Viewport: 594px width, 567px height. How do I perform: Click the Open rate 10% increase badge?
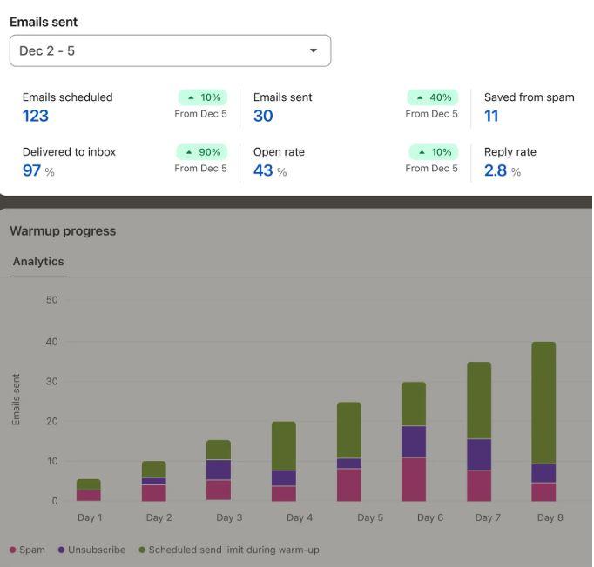[x=434, y=152]
